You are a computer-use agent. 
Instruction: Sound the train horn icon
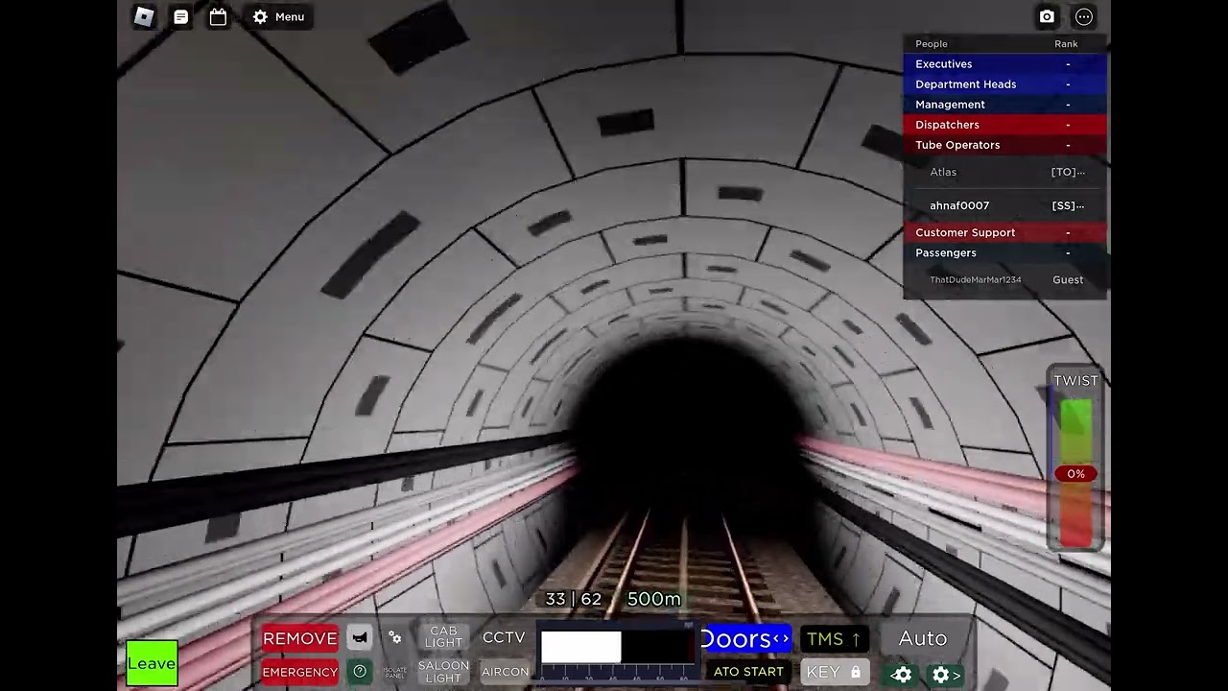pos(360,638)
